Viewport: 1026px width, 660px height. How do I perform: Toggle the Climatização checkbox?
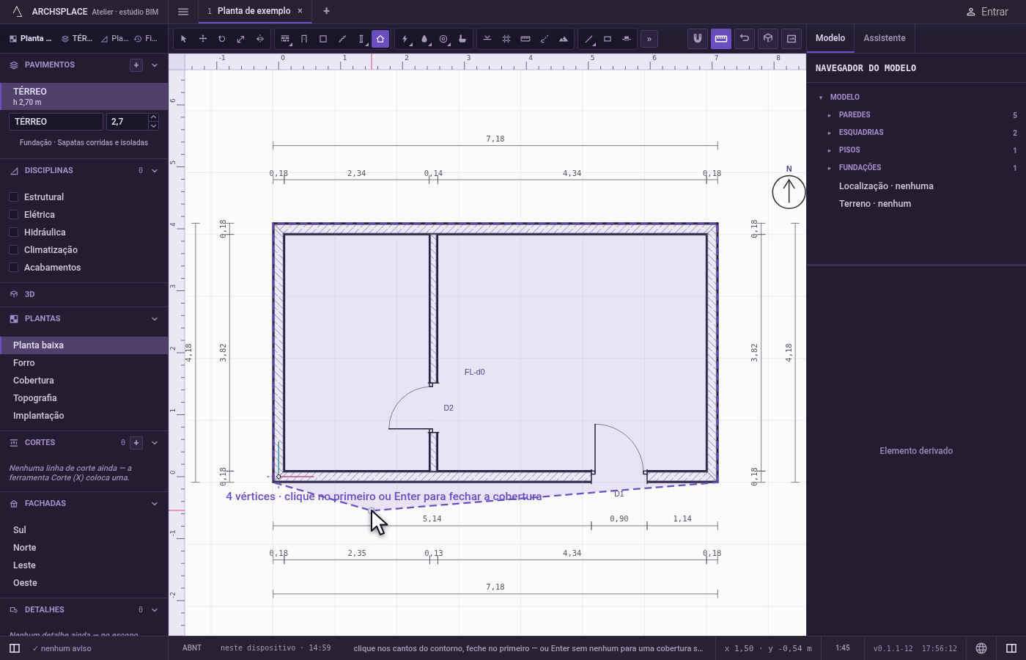pos(13,250)
